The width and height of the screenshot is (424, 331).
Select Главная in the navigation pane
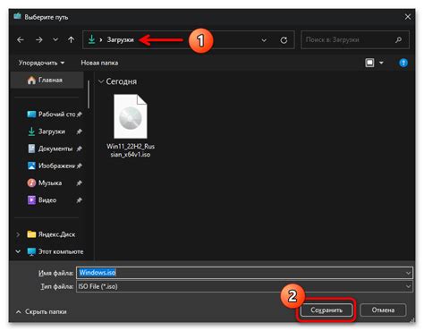[x=47, y=80]
